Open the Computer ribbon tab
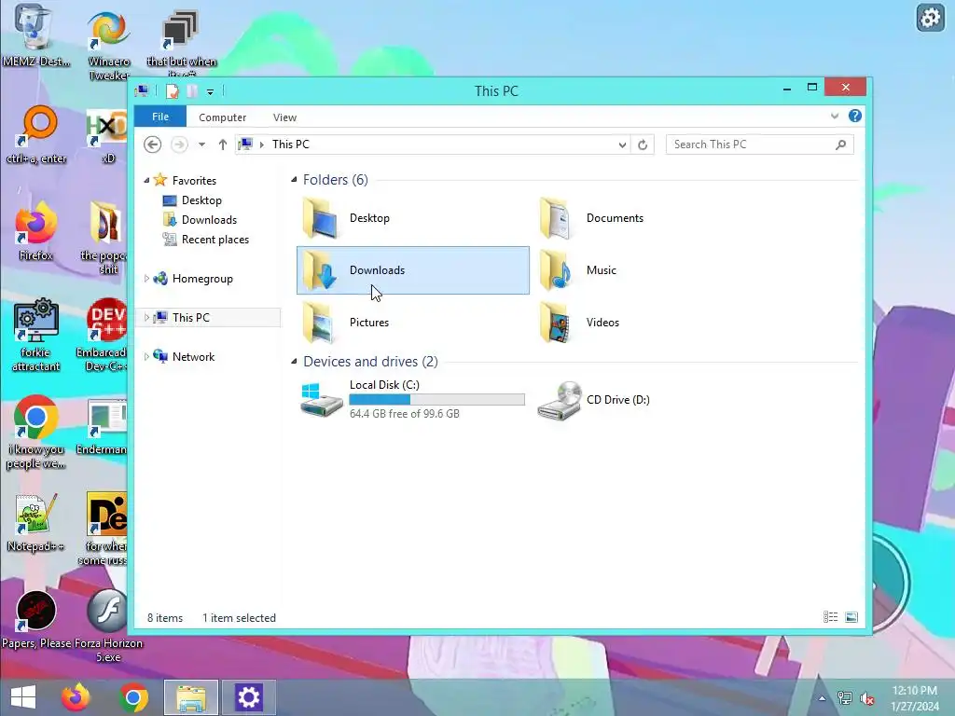955x716 pixels. pyautogui.click(x=222, y=117)
